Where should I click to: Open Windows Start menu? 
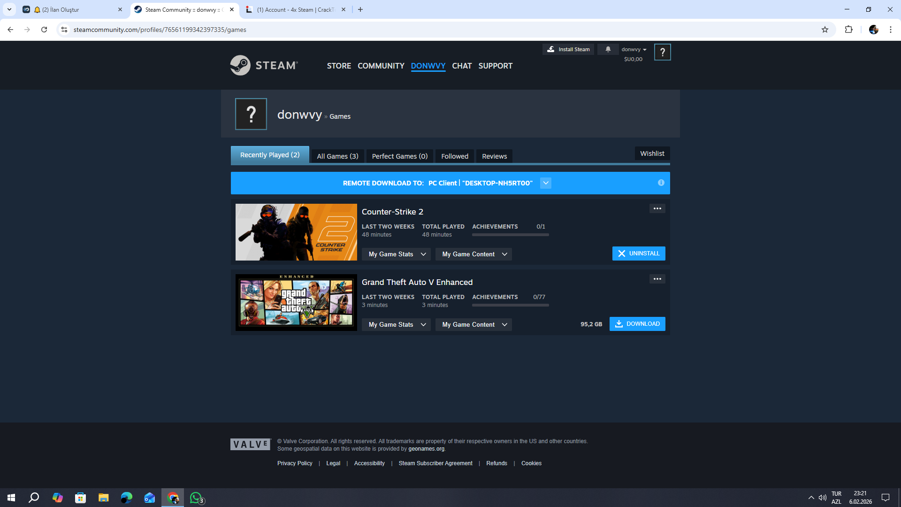(x=11, y=498)
